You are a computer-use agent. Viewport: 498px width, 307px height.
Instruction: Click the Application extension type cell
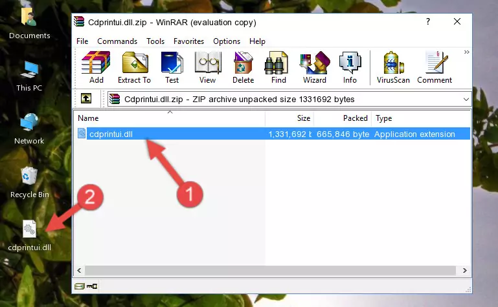(414, 134)
